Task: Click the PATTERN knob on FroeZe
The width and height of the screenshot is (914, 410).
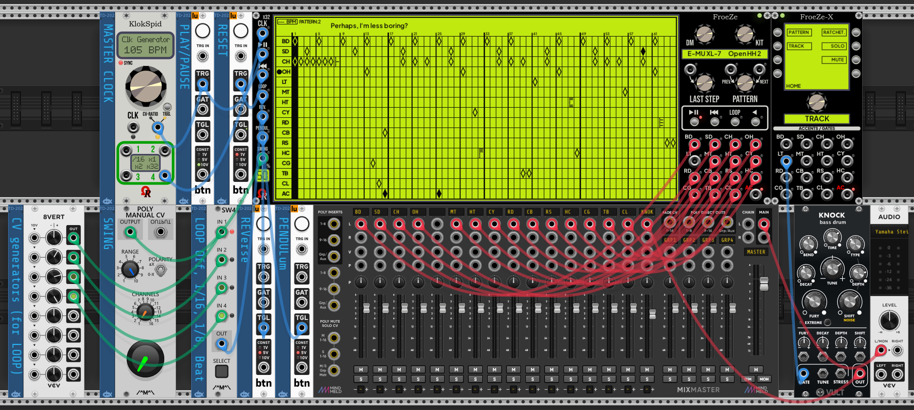Action: tap(745, 82)
